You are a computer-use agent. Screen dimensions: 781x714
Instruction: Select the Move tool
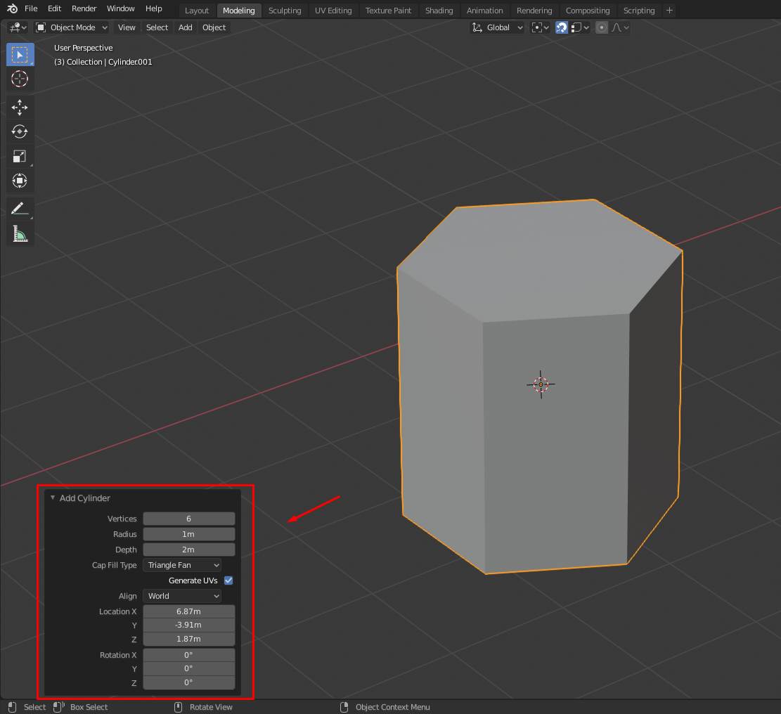[x=20, y=107]
